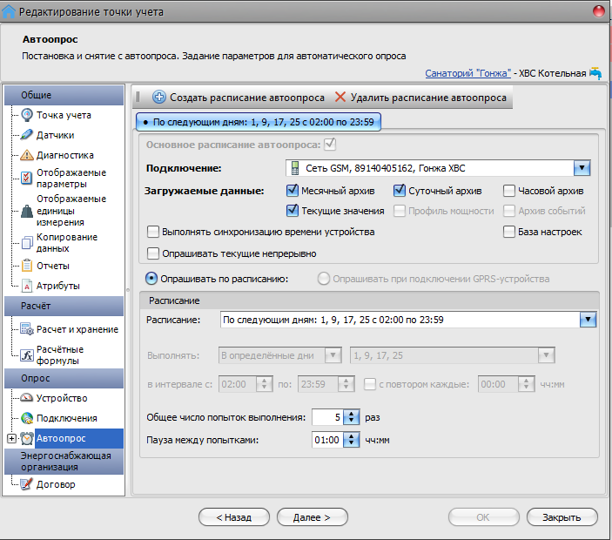The width and height of the screenshot is (612, 540).
Task: Click the GSM phone icon in Подключение field
Action: (x=295, y=168)
